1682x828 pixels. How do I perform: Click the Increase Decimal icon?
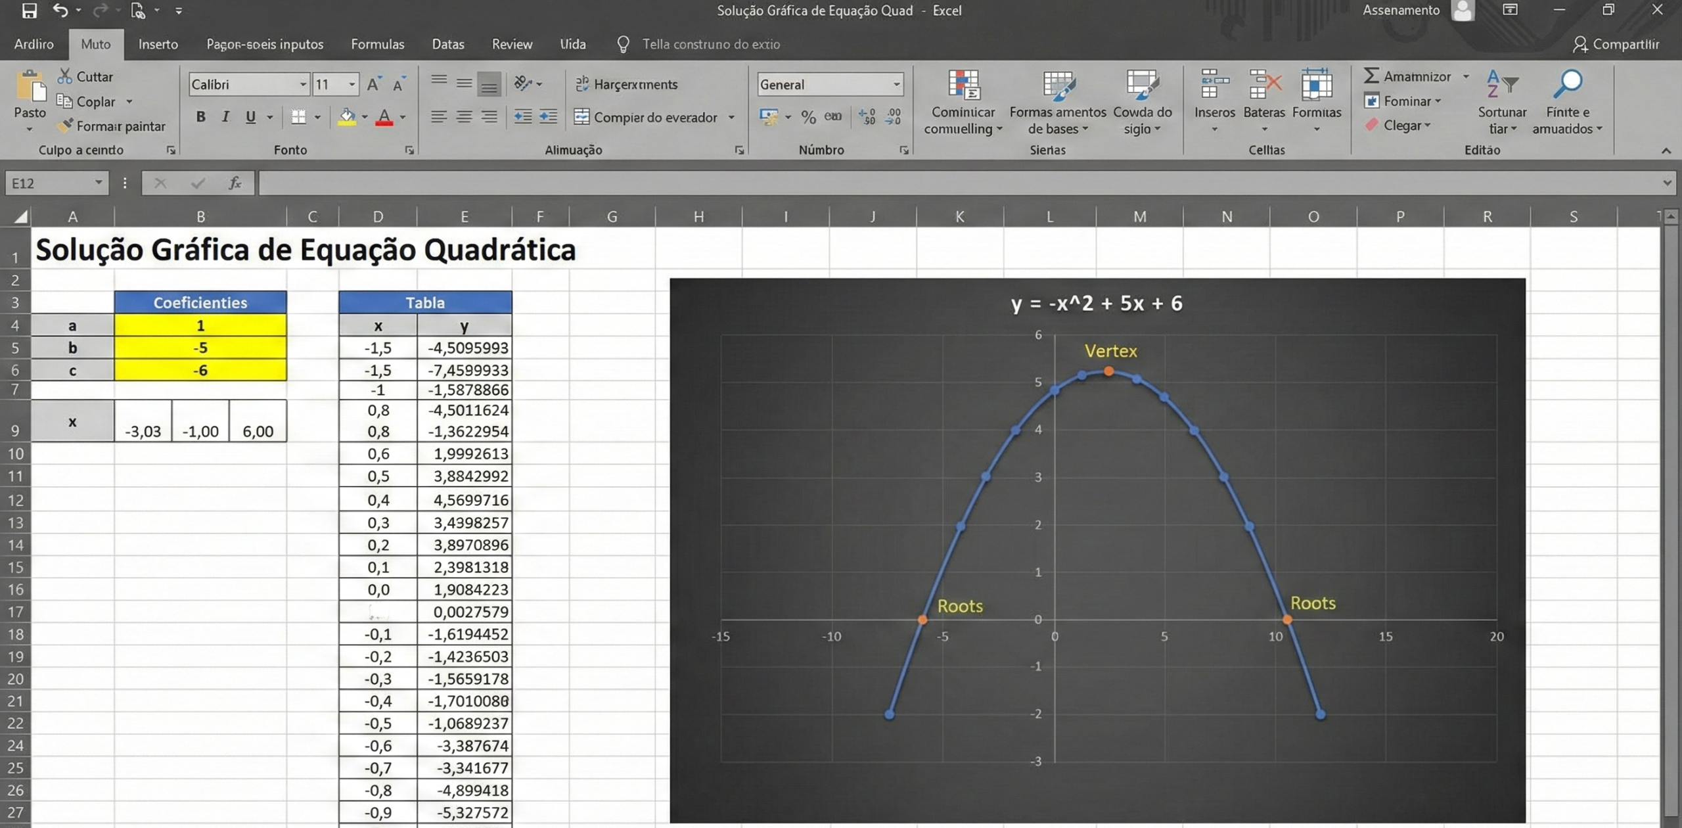coord(866,116)
